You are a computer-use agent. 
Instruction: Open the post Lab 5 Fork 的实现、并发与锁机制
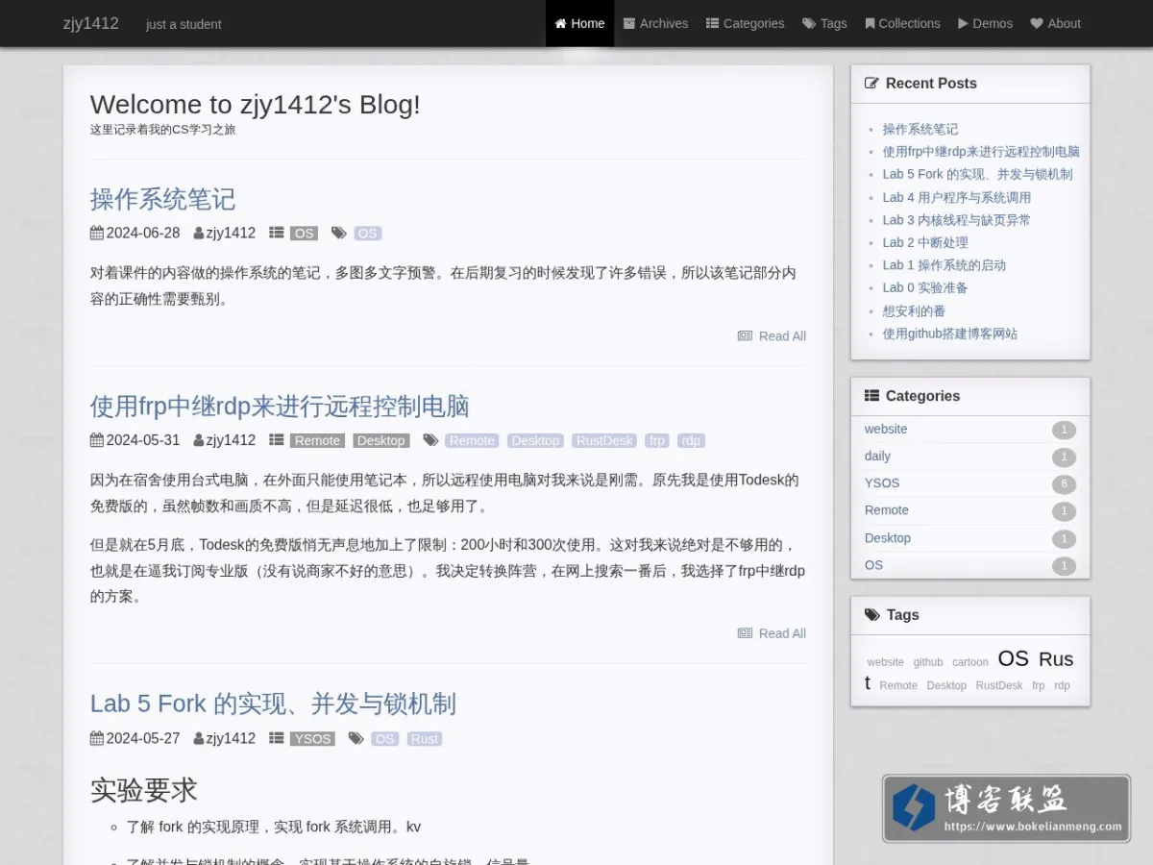(x=273, y=704)
